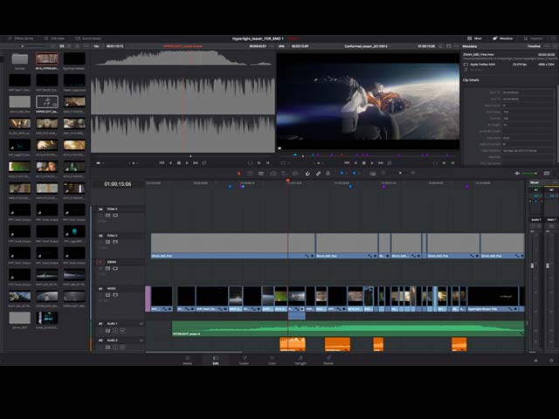Switch media pool to thumbnail grid view
The image size is (559, 419).
[x=62, y=46]
